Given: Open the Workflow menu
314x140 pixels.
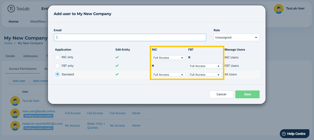Looking at the screenshot, I should (39, 22).
